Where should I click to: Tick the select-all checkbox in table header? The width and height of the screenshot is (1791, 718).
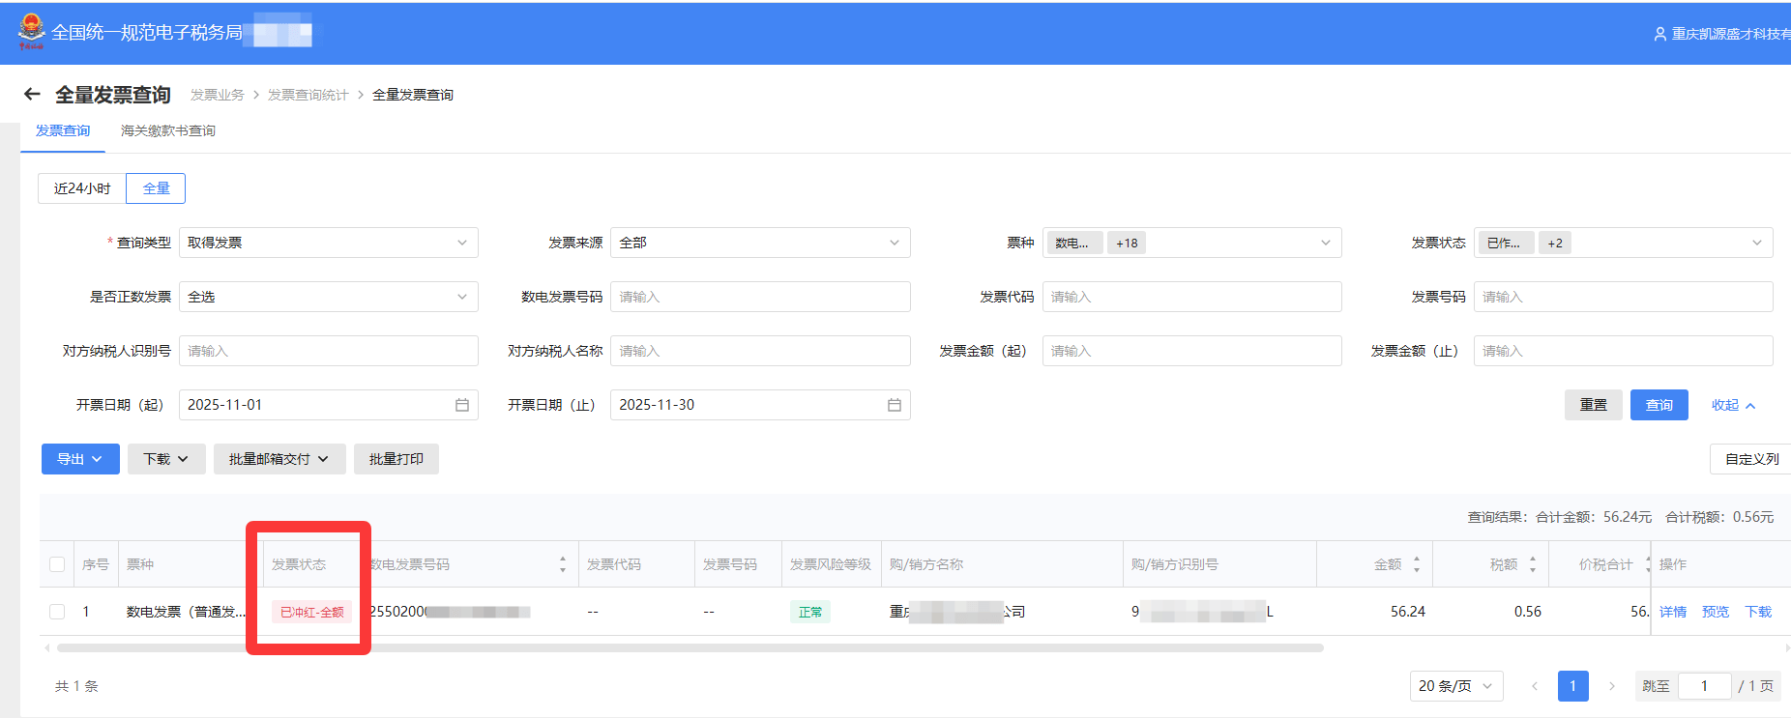(x=57, y=564)
